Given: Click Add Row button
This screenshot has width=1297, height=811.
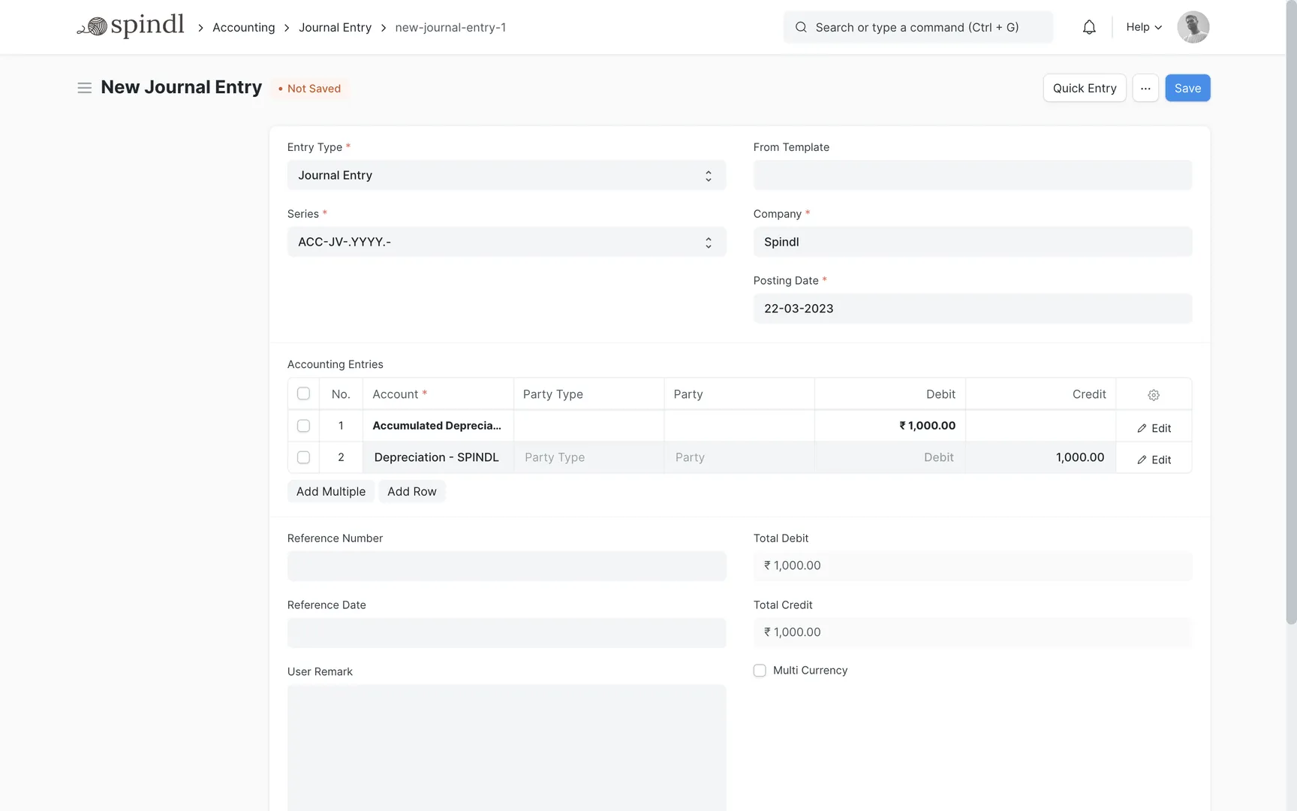Looking at the screenshot, I should (412, 491).
